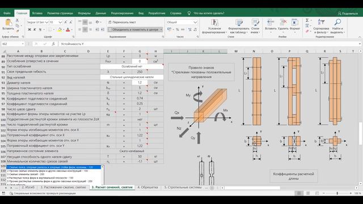Click the Paste (Вставить) clipboard icon
This screenshot has height=204, width=363.
click(9, 23)
